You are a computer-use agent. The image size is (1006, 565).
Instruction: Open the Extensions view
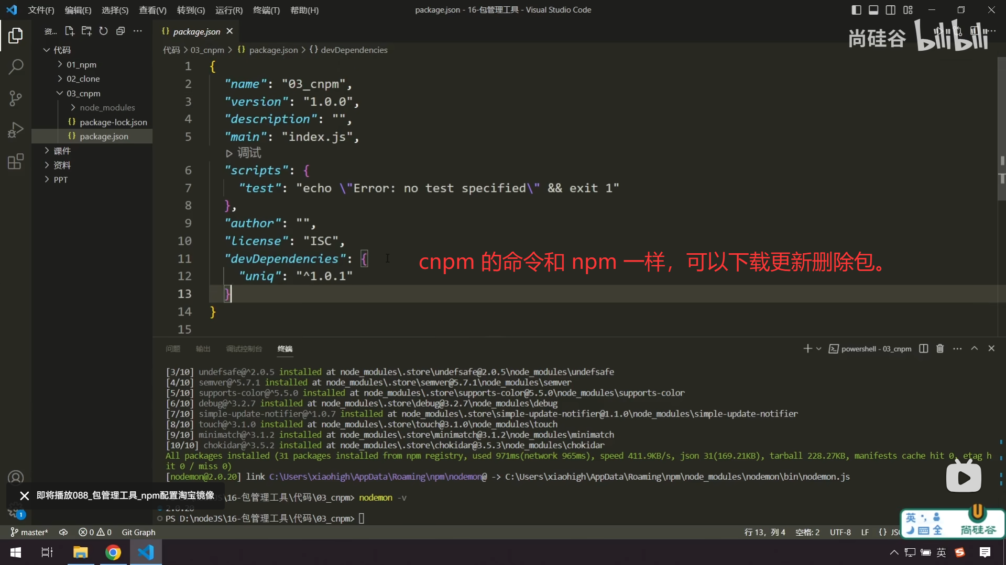click(x=16, y=161)
